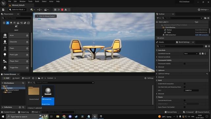This screenshot has width=211, height=119.
Task: Open the File menu
Action: [10, 1]
